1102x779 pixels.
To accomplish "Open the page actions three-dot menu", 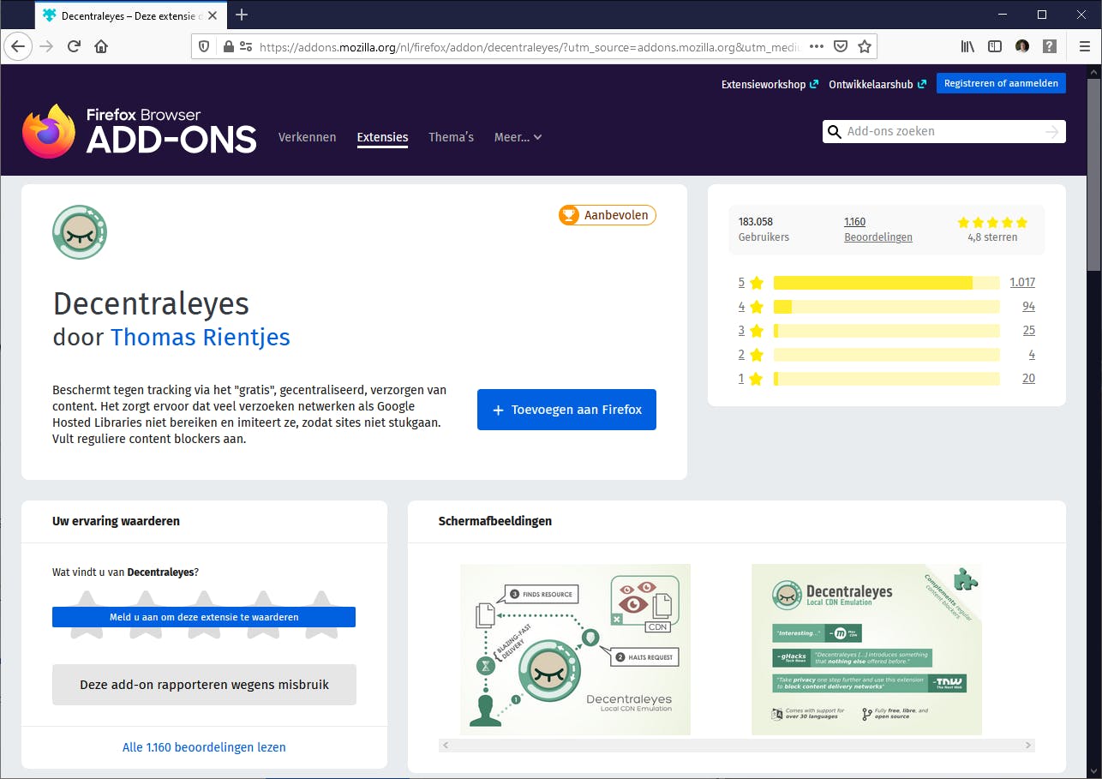I will coord(817,46).
